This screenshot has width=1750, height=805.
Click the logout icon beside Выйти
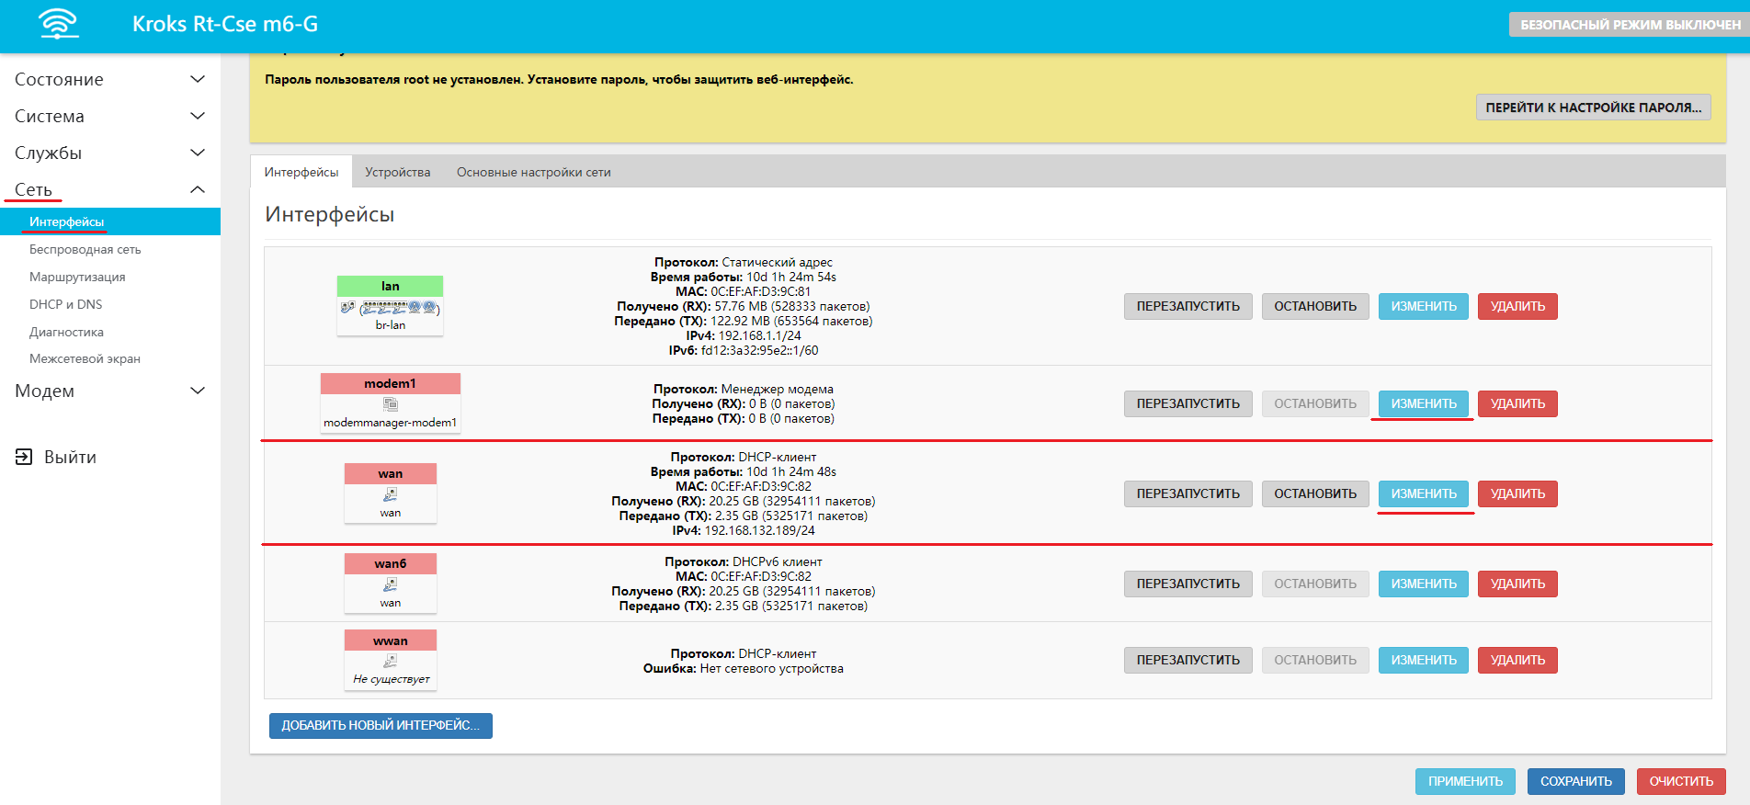[x=24, y=457]
